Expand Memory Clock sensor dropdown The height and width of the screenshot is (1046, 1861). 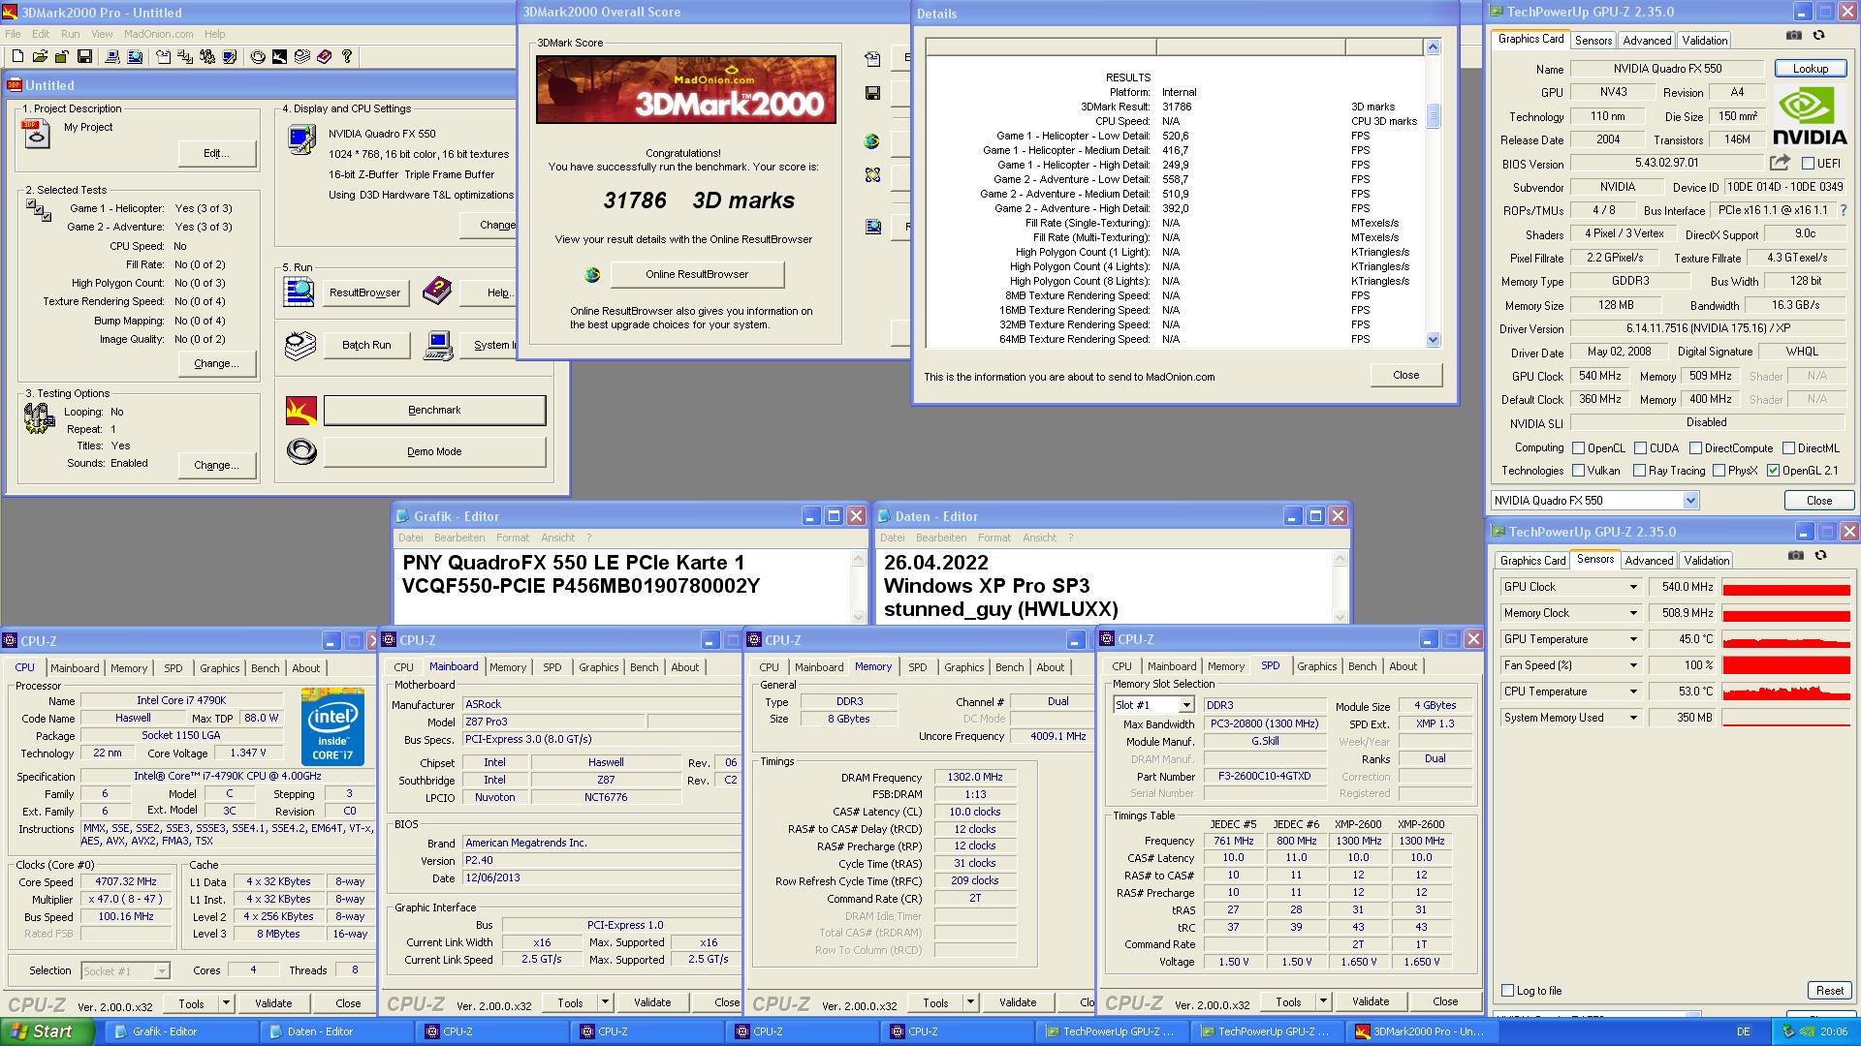(x=1633, y=613)
